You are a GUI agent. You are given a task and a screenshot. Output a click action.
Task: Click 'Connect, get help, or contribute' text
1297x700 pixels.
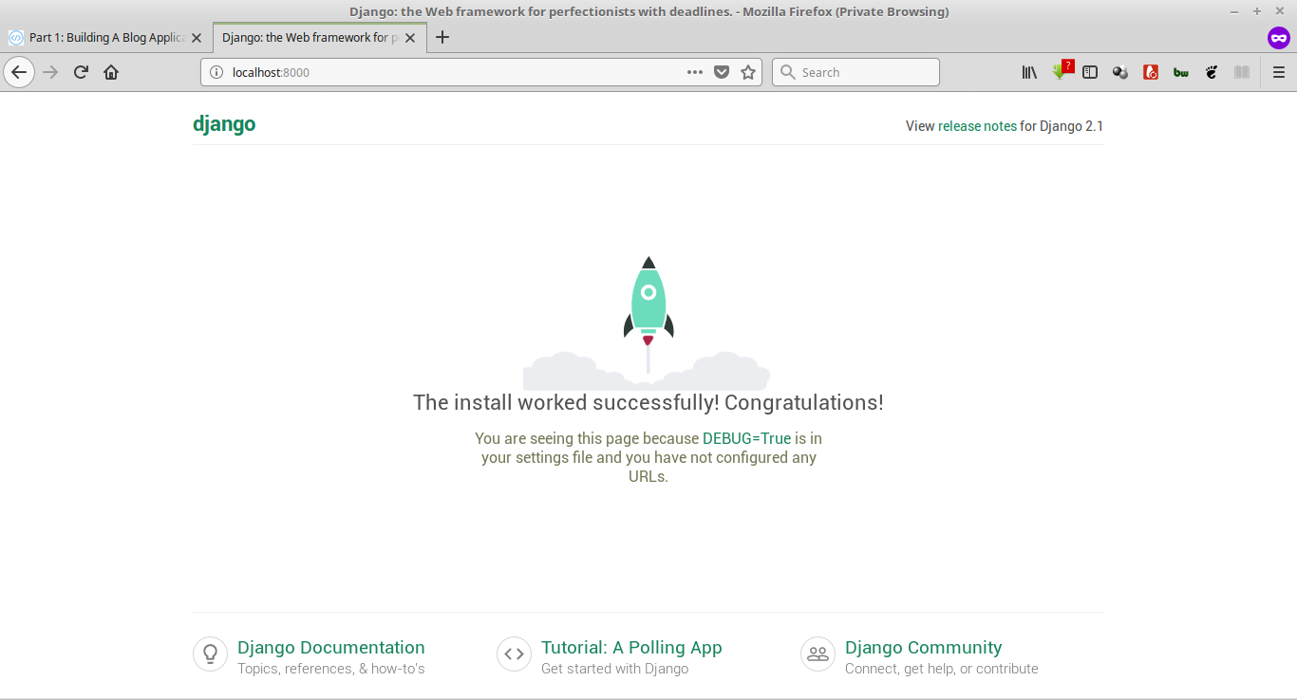pos(942,669)
